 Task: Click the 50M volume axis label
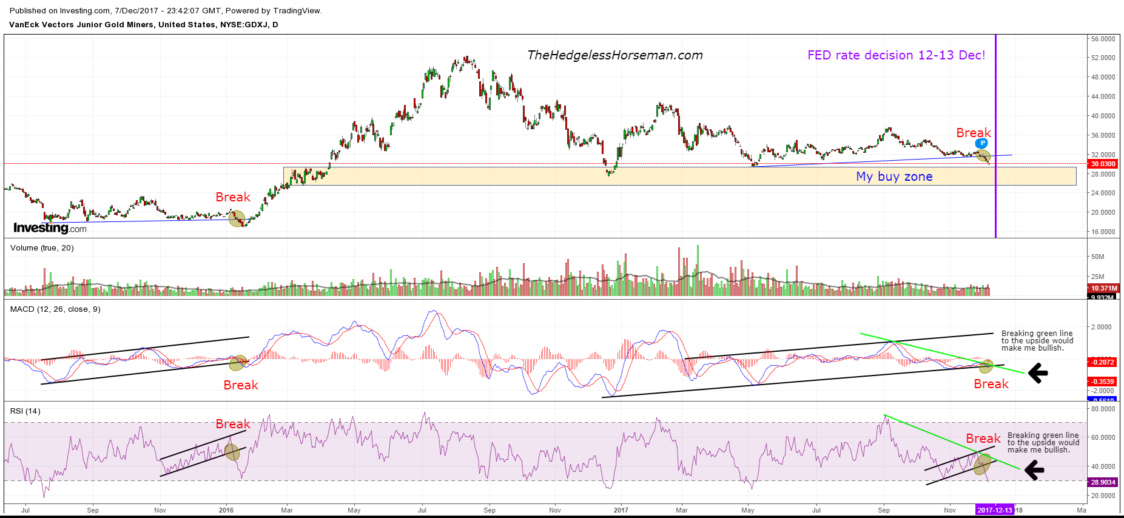[1097, 257]
